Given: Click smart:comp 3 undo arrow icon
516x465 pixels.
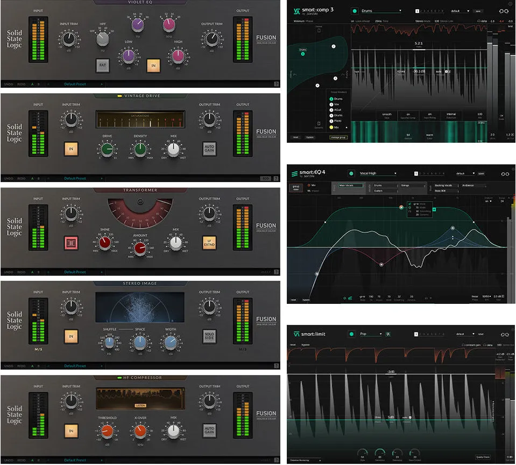Looking at the screenshot, I should (501, 11).
